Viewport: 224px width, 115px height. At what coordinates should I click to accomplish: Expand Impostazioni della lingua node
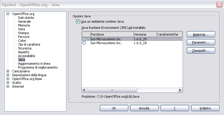8,75
